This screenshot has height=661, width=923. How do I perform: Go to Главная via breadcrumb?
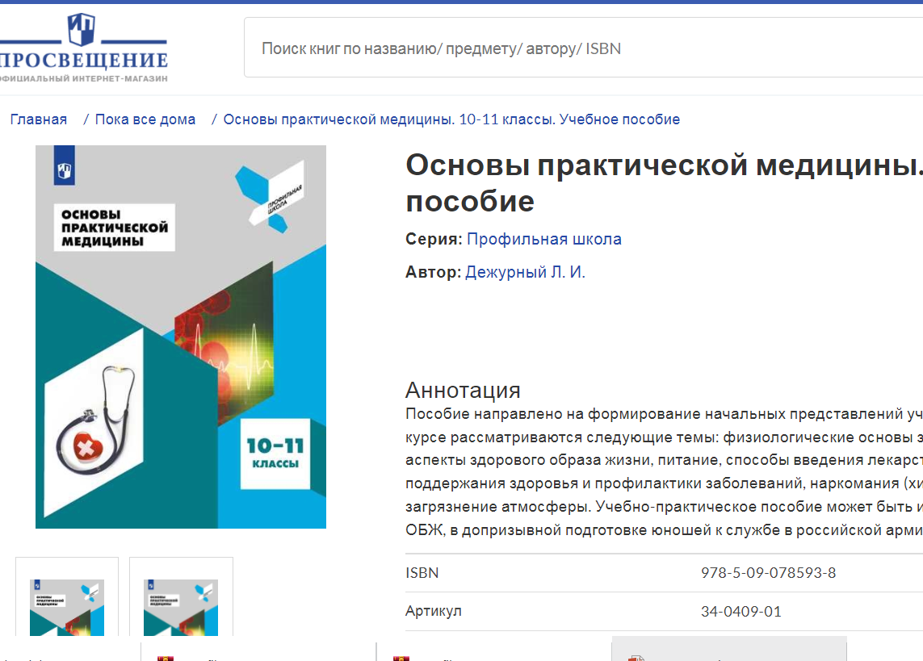tap(39, 119)
